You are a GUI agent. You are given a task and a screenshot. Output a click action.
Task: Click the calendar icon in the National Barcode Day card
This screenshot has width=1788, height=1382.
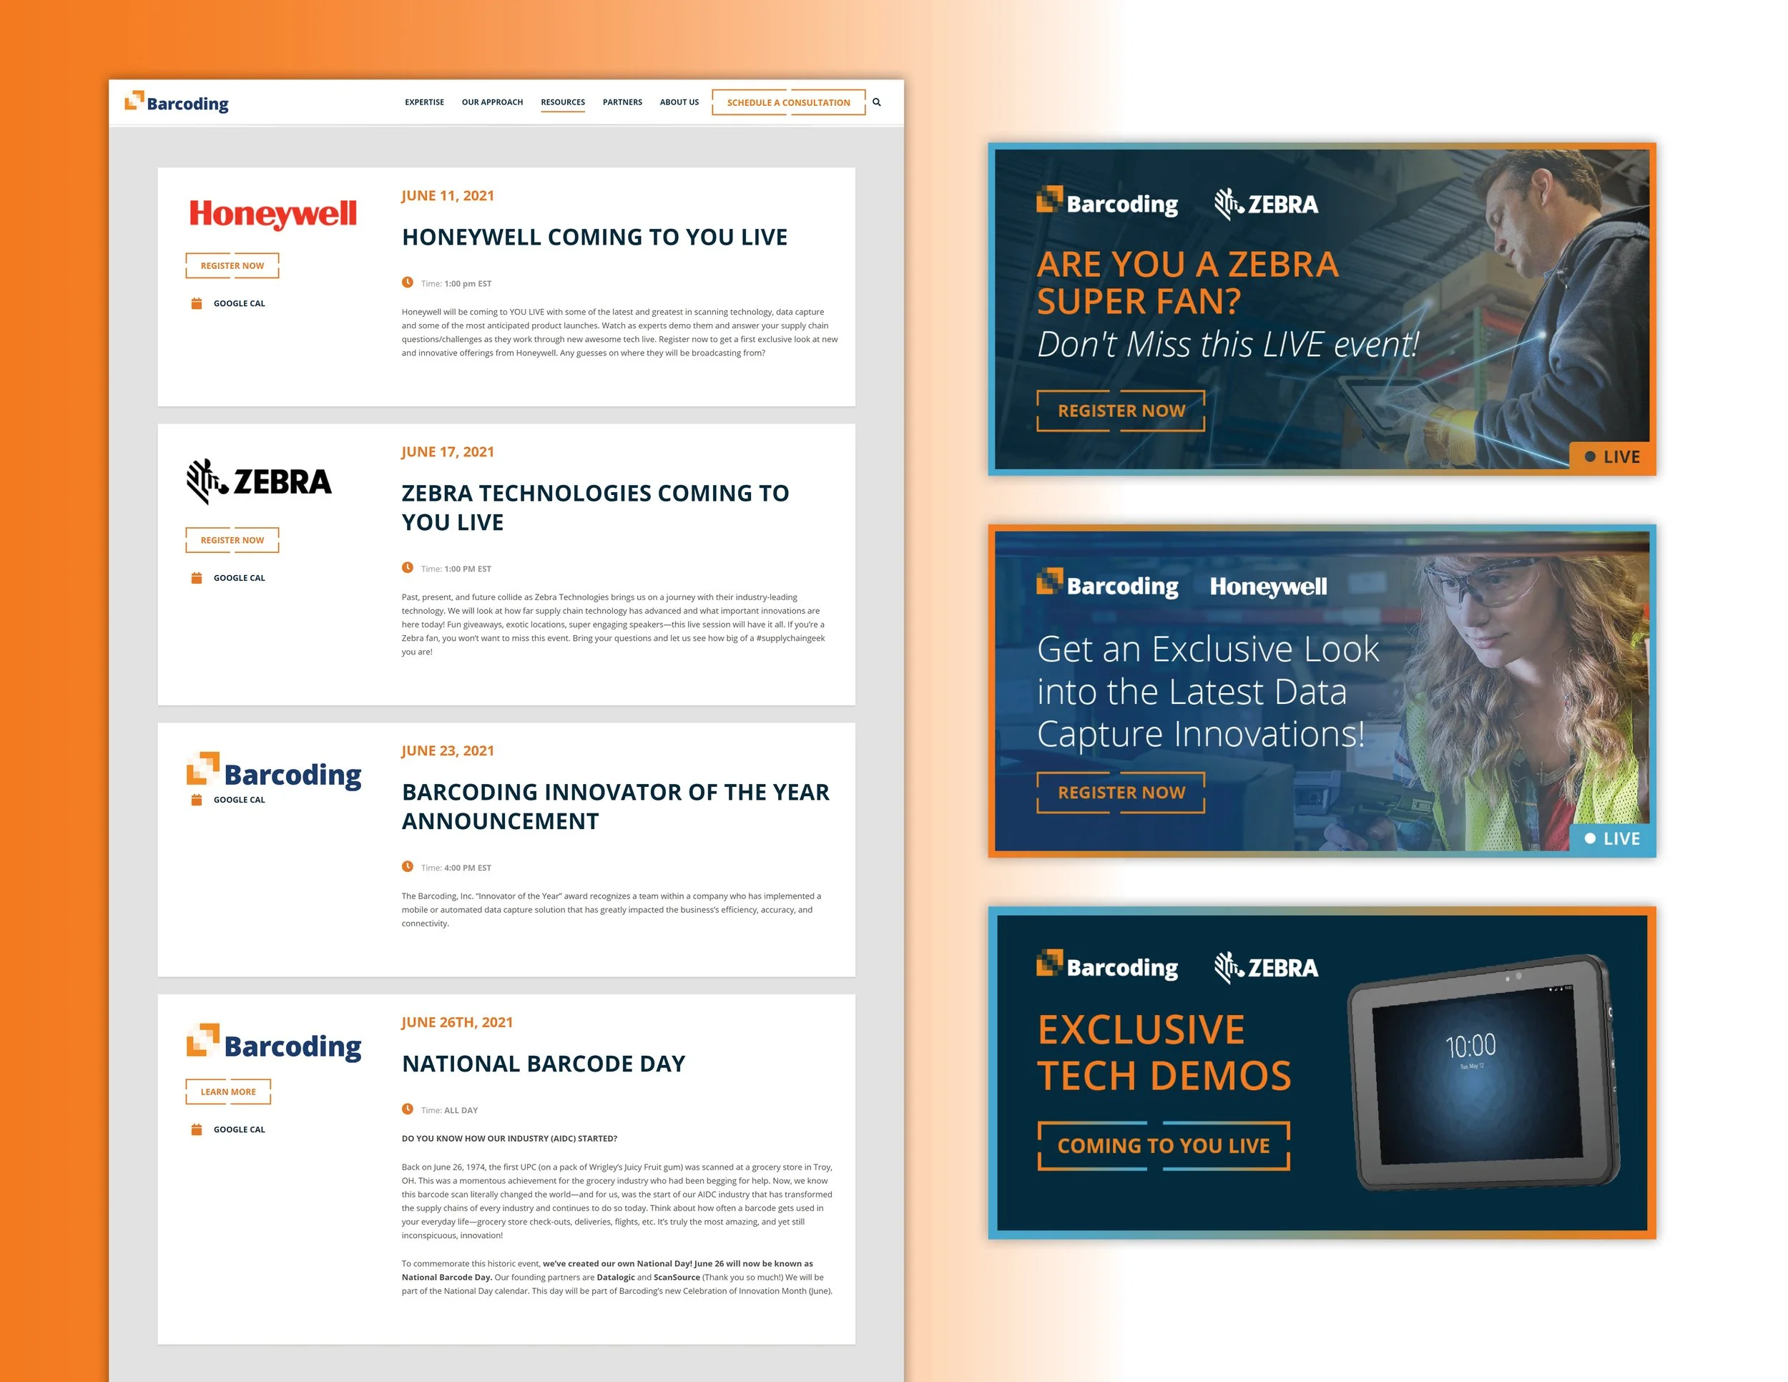click(x=197, y=1129)
